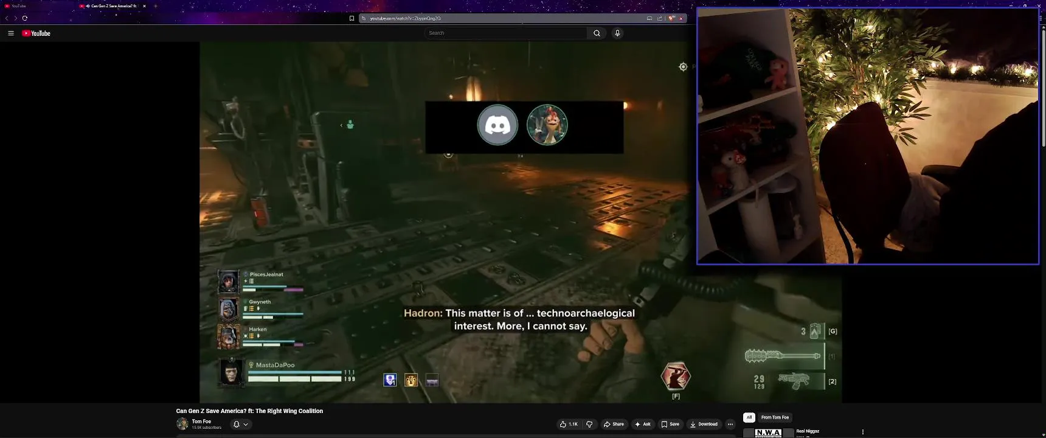The height and width of the screenshot is (438, 1046).
Task: Open the YouTube hamburger guide menu
Action: pyautogui.click(x=11, y=33)
